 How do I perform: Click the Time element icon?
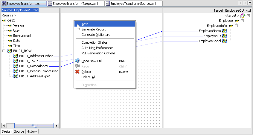10,46
